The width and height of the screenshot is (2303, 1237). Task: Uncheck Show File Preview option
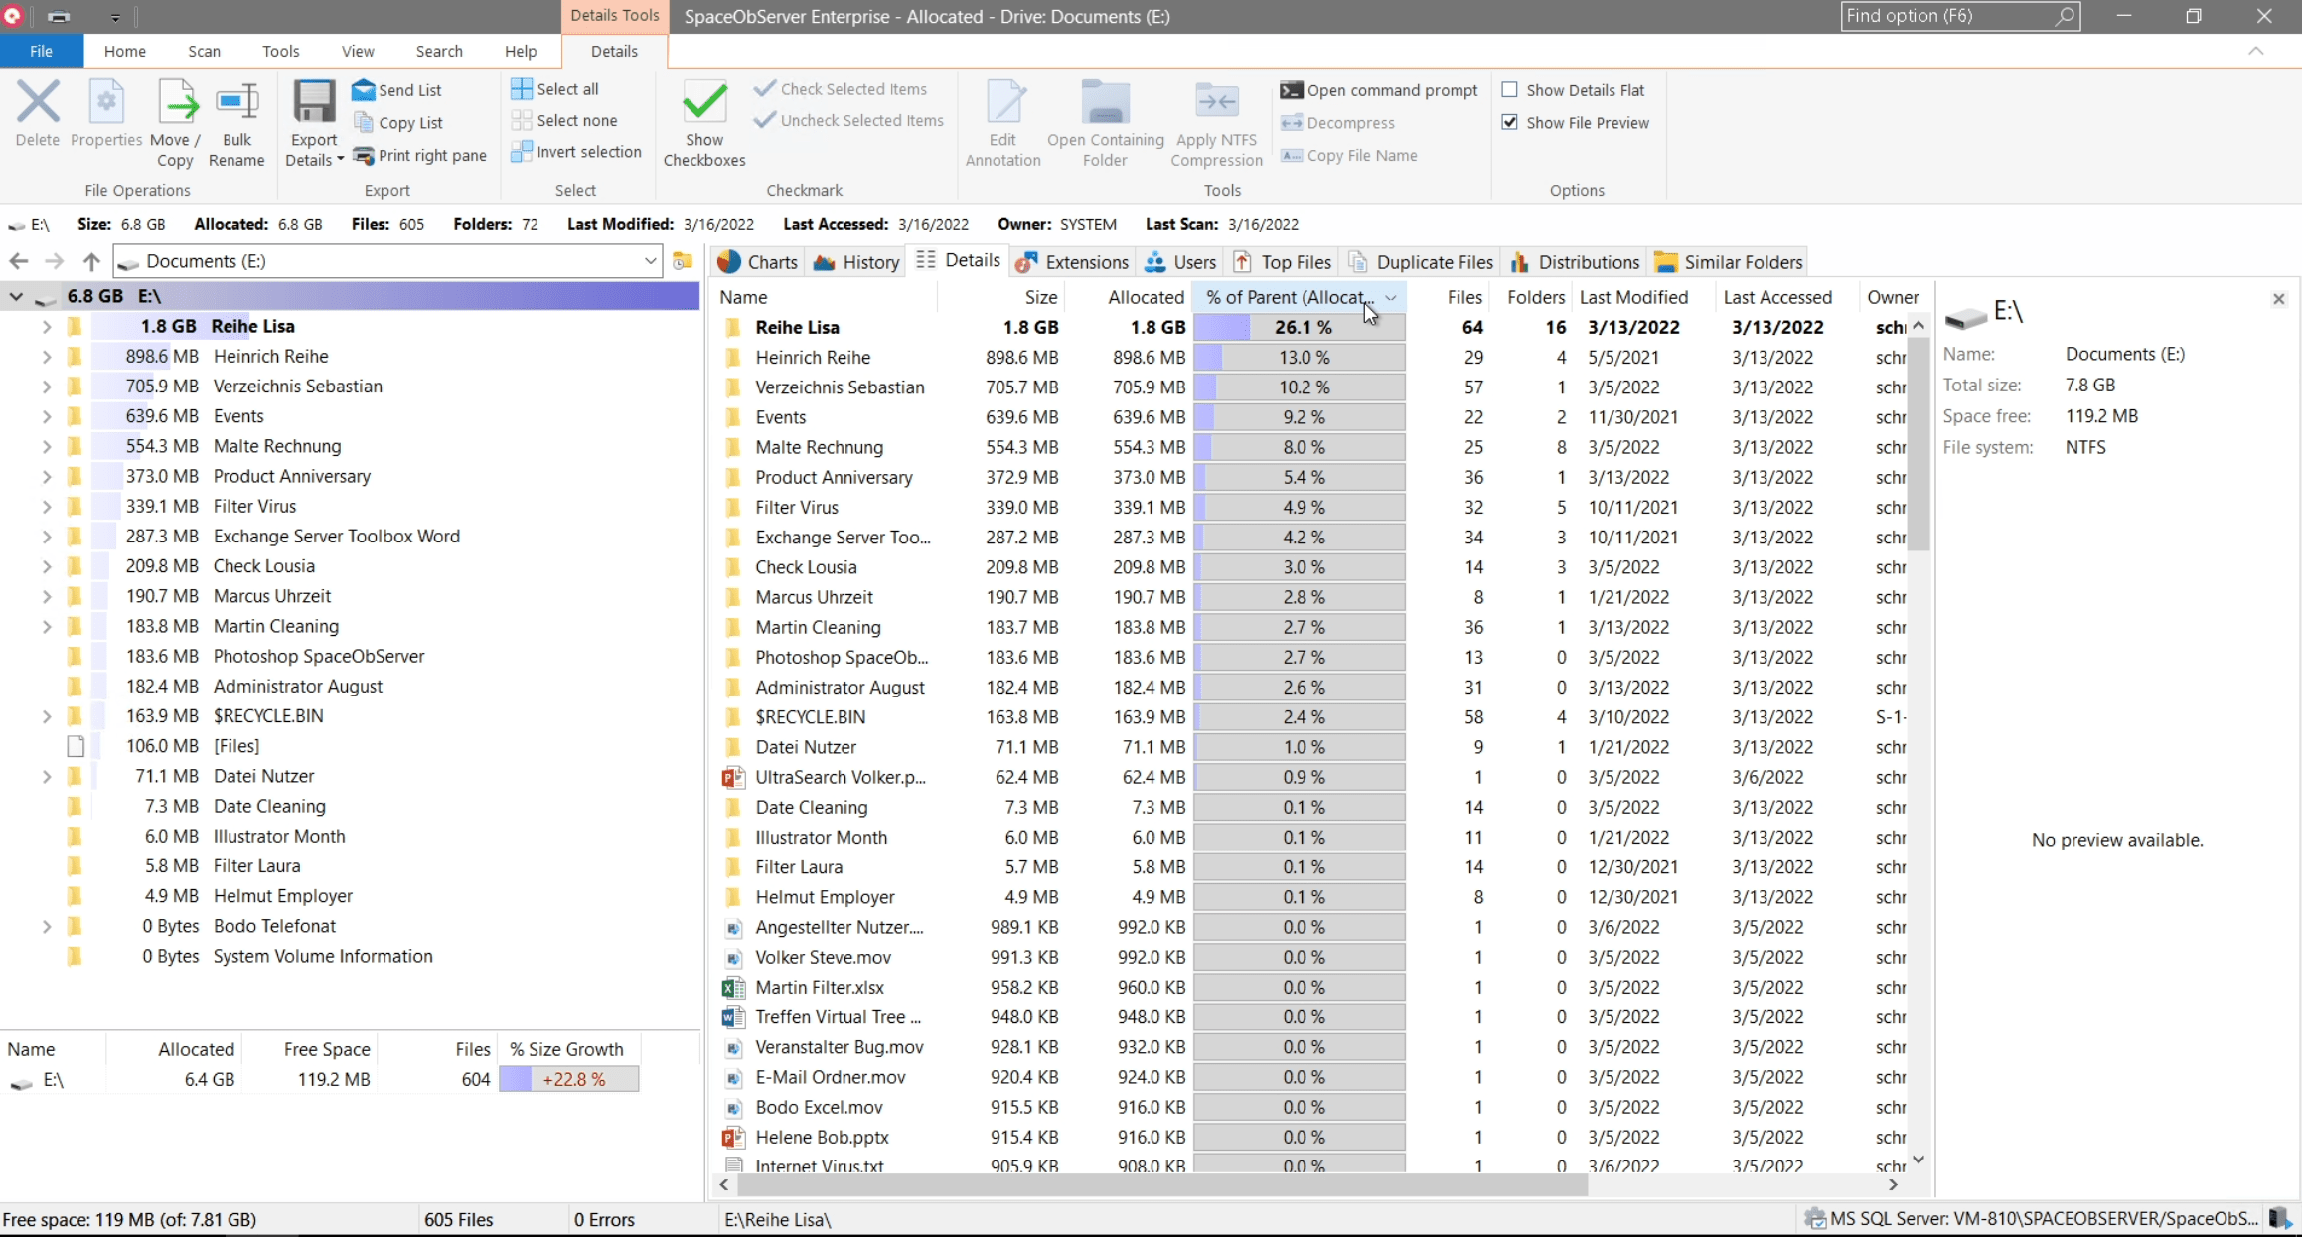tap(1510, 123)
